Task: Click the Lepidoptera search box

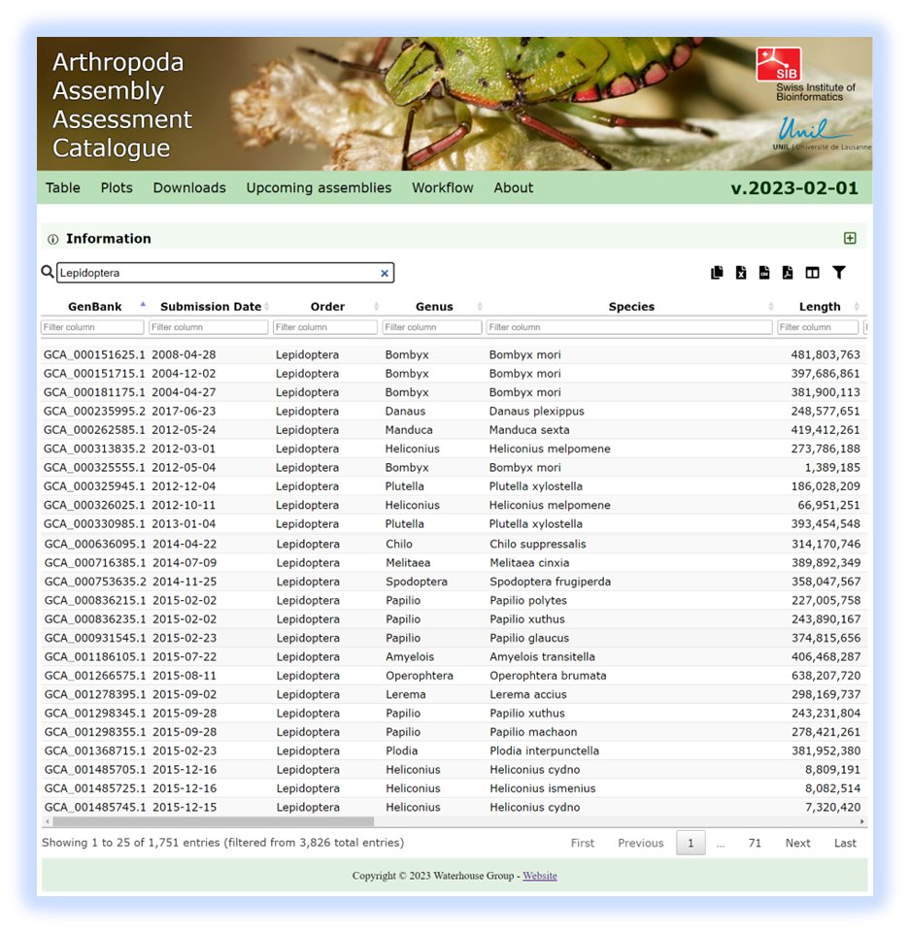Action: tap(225, 273)
